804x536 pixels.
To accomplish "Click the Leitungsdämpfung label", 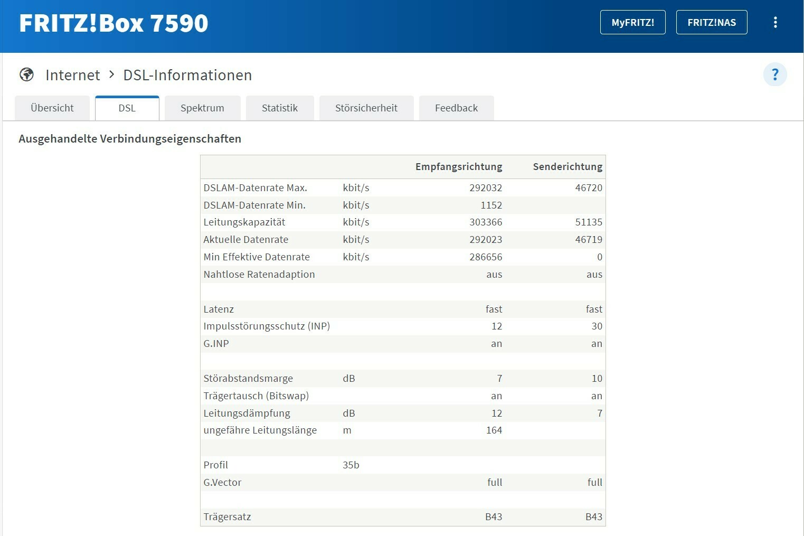I will click(x=247, y=413).
